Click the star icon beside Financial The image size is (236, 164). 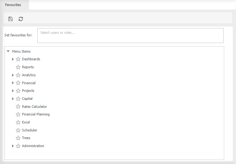tap(18, 83)
